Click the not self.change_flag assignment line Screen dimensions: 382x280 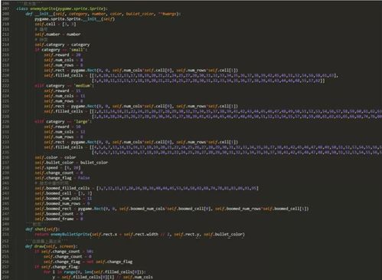point(88,262)
